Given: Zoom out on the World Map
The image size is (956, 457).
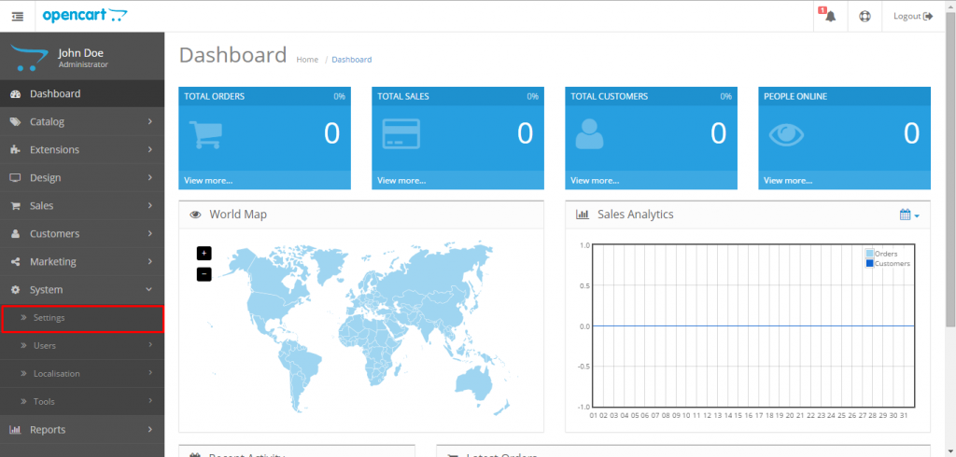Looking at the screenshot, I should pyautogui.click(x=204, y=274).
